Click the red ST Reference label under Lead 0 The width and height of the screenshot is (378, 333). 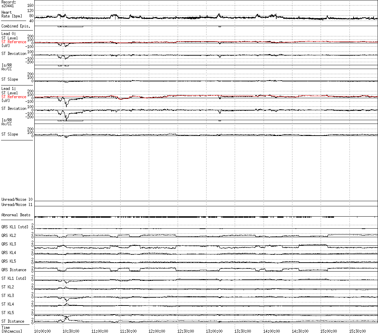[14, 42]
